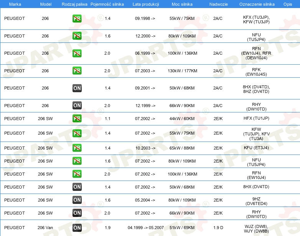Viewport: 300px width, 236px height.
Task: Select the WJZ (DW8), WJY (DW8B) engine code cell
Action: click(x=256, y=228)
